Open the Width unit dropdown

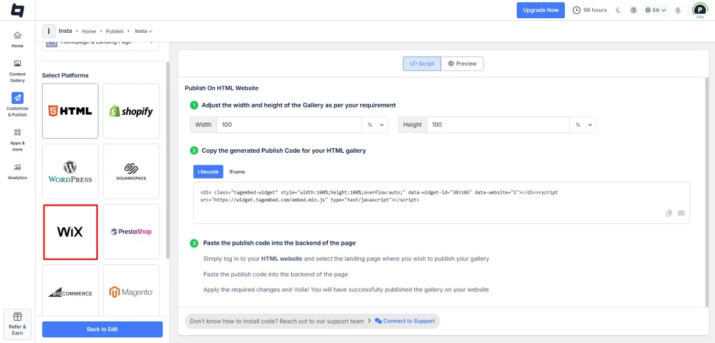point(375,125)
